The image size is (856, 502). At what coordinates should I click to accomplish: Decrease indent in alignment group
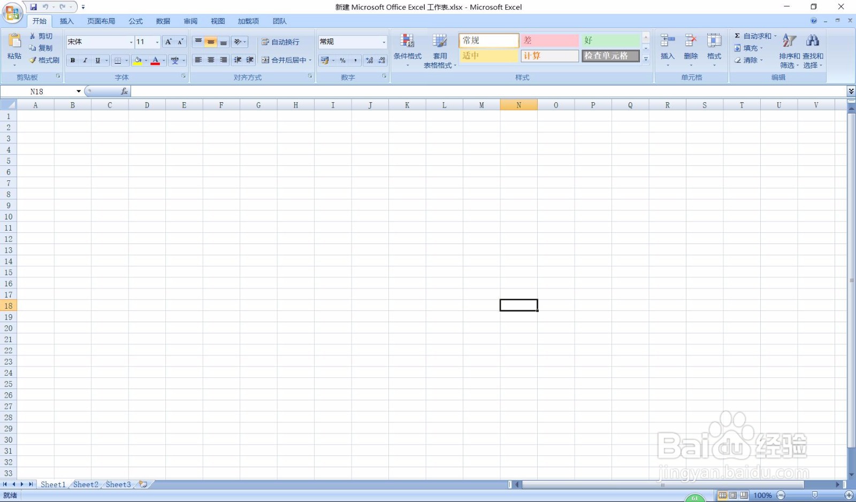click(238, 60)
